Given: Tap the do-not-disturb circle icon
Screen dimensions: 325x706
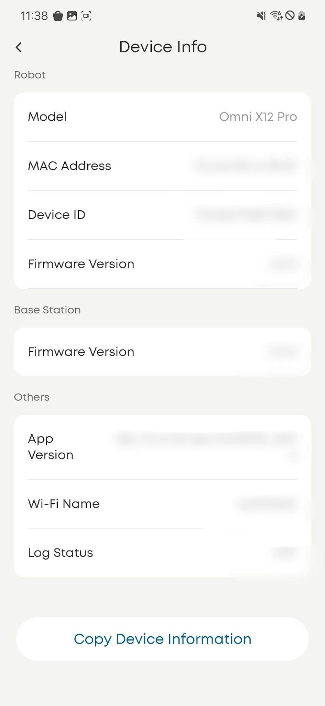Looking at the screenshot, I should [x=290, y=16].
